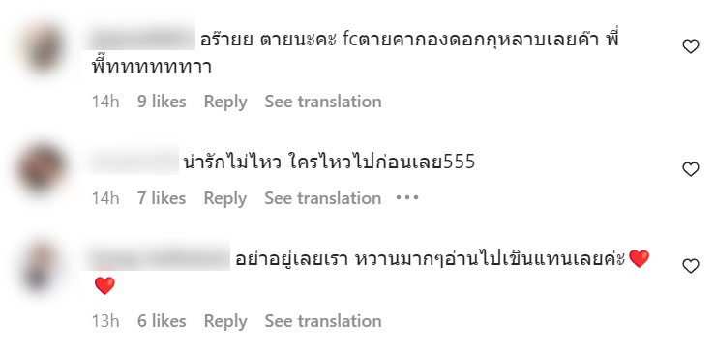The height and width of the screenshot is (353, 715).
Task: Reply to the 7-likes comment
Action: 225,198
